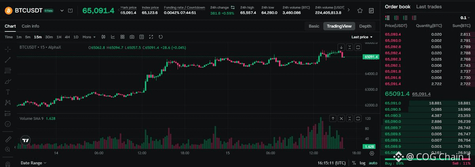475x167 pixels.
Task: Open the chart patterns tool
Action: [x=8, y=103]
